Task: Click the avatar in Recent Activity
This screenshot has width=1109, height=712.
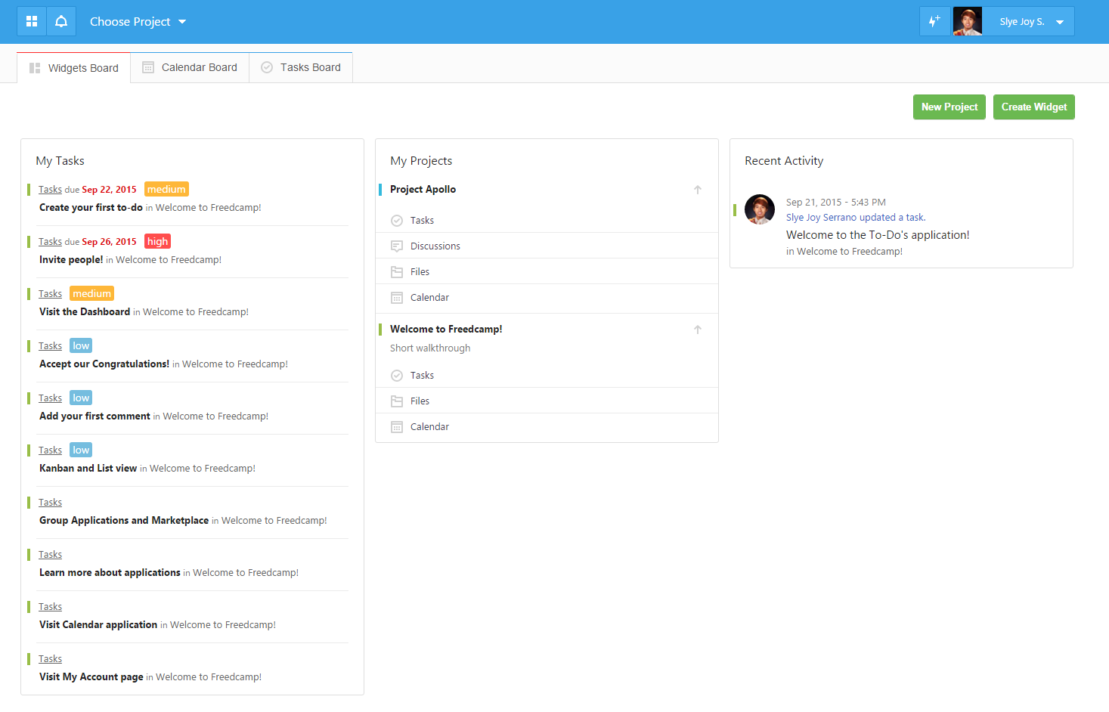Action: coord(760,209)
